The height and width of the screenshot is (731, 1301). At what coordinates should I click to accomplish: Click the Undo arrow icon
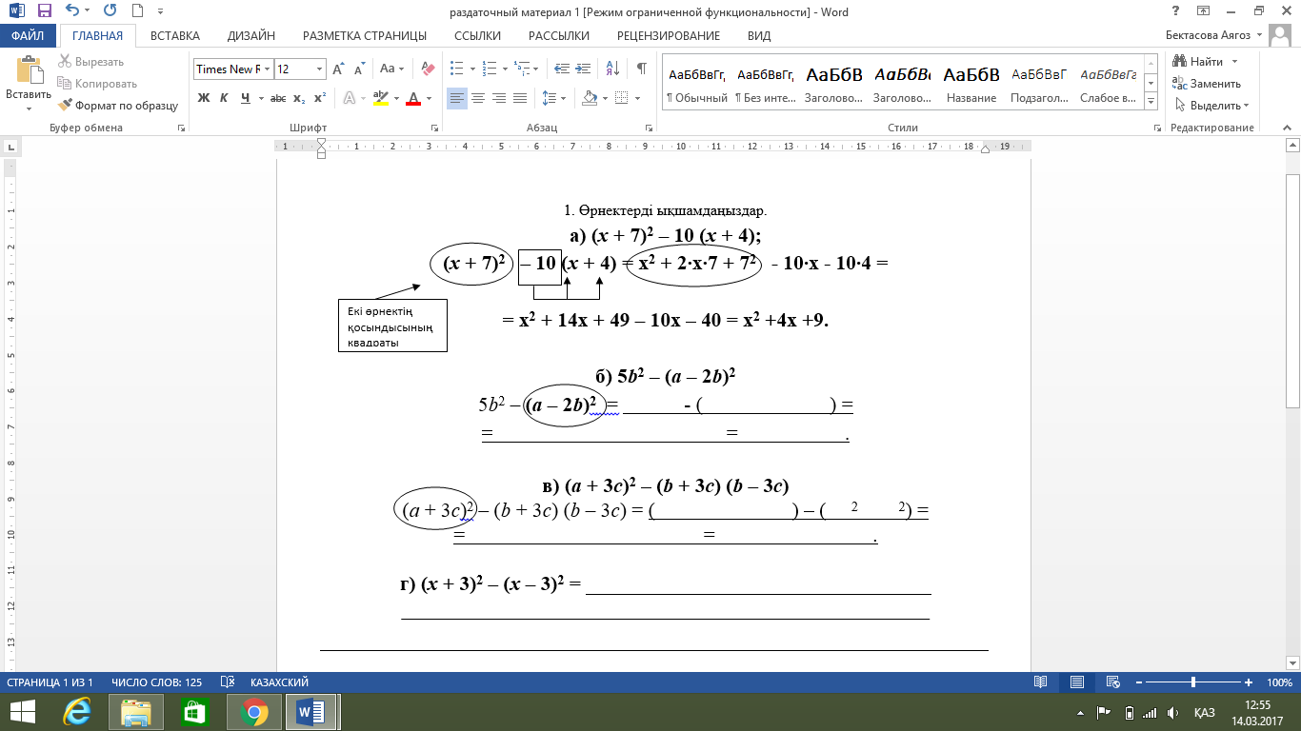(73, 12)
